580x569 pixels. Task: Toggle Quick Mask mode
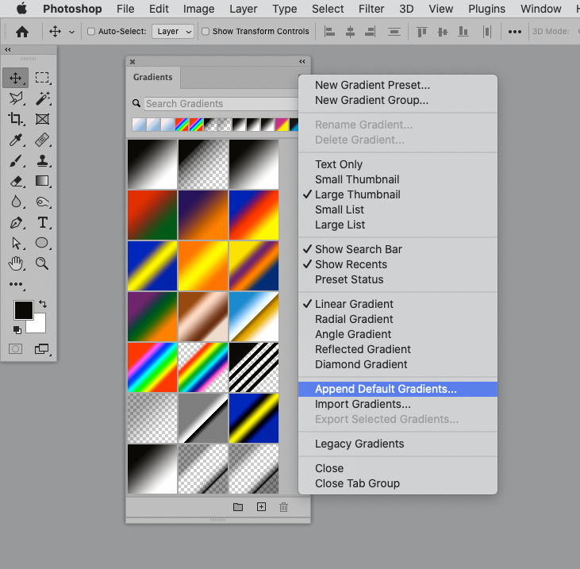(16, 349)
